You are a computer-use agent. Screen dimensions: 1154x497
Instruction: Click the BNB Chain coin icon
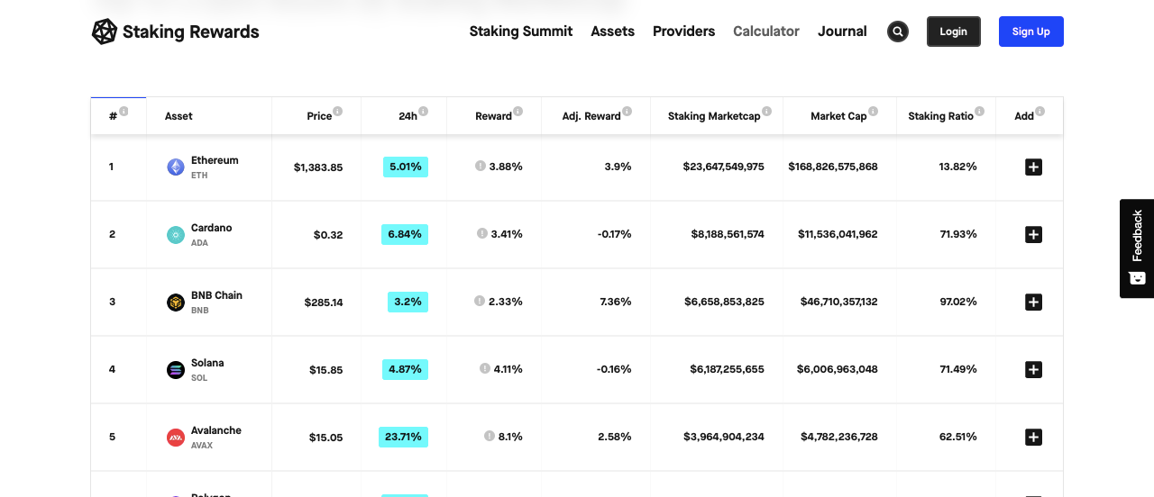click(x=176, y=302)
